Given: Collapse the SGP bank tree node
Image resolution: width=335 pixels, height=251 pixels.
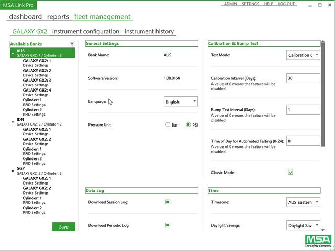Looking at the screenshot, I should point(13,169).
